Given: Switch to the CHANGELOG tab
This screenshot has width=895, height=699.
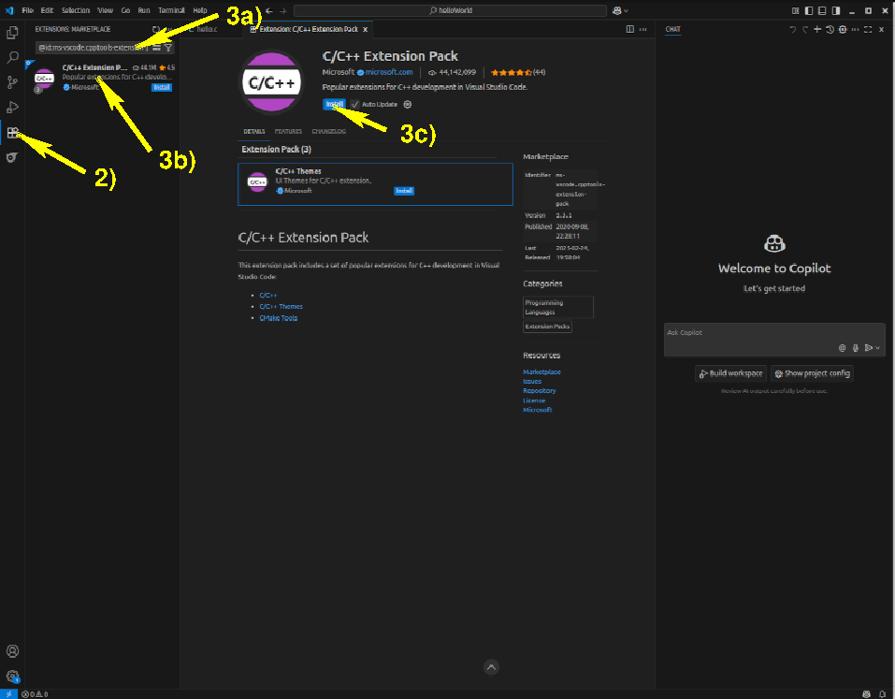Looking at the screenshot, I should [329, 131].
